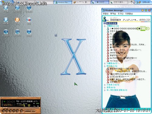Open the 파일 menu in Windows Messenger

point(105,14)
